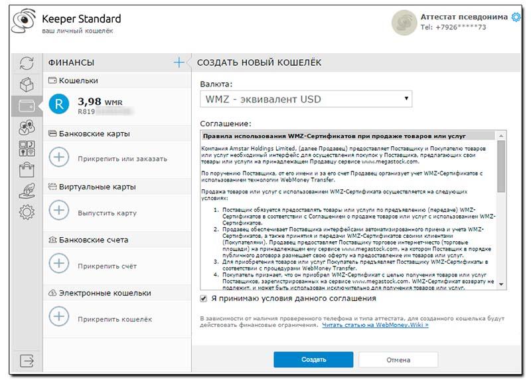The image size is (531, 380).
Task: Open the box icon in the sidebar
Action: 27,84
